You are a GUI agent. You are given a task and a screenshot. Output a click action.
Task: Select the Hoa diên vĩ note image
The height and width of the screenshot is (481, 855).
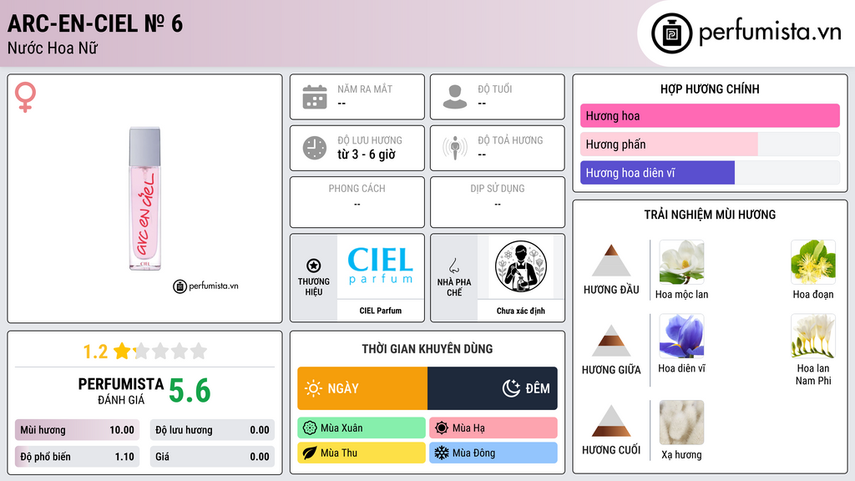(x=681, y=336)
